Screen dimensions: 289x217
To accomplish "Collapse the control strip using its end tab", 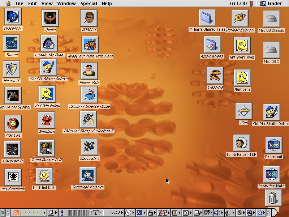I will pyautogui.click(x=275, y=213).
